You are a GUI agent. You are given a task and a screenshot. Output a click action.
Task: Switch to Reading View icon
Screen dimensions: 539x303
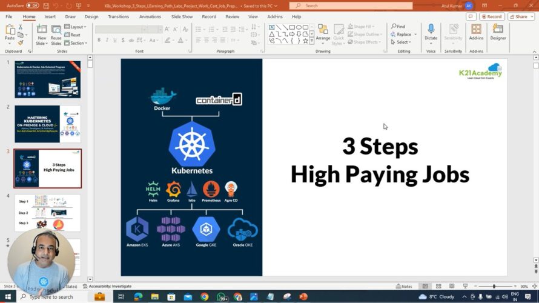tap(452, 286)
